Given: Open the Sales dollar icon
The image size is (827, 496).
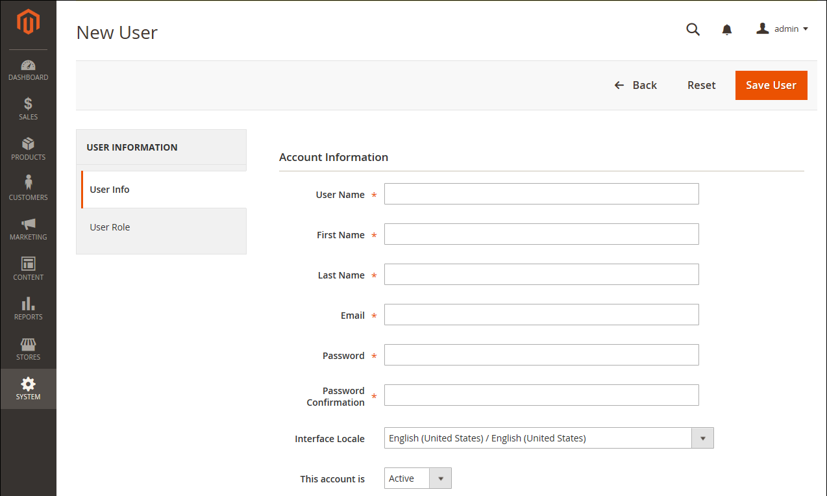Looking at the screenshot, I should [x=28, y=104].
